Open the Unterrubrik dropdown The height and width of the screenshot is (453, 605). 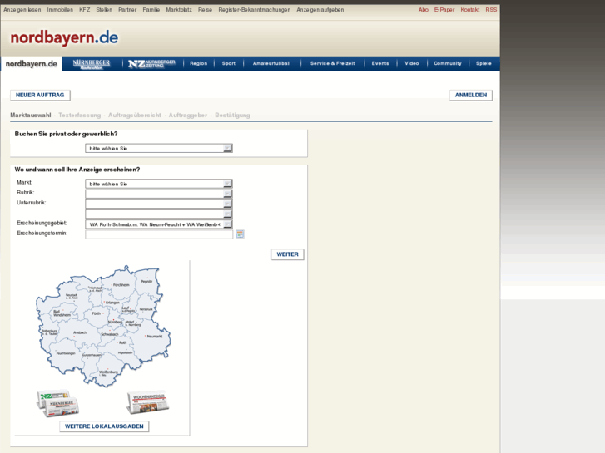tap(159, 204)
